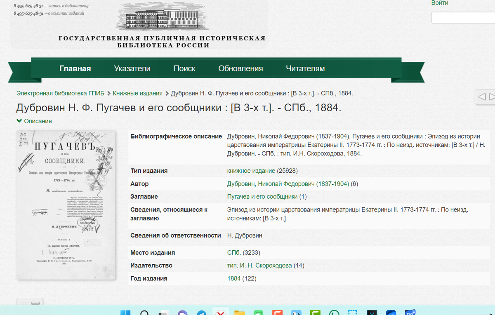The height and width of the screenshot is (315, 495).
Task: Launch Excel from the taskbar
Action: click(x=314, y=312)
